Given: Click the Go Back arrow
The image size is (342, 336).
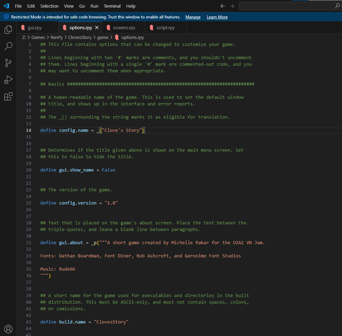Looking at the screenshot, I should [222, 6].
